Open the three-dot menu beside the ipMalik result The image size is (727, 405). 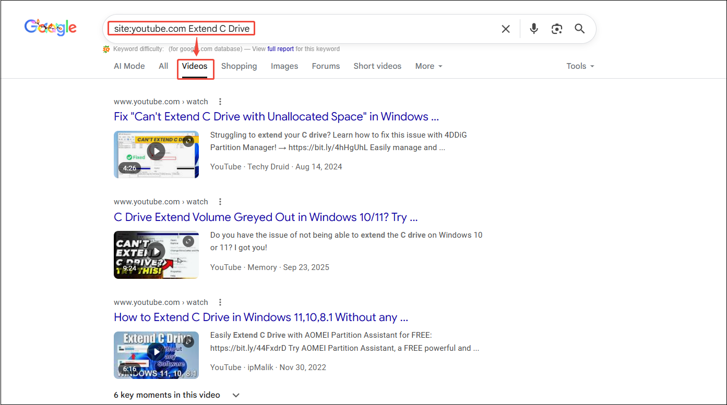(x=220, y=302)
